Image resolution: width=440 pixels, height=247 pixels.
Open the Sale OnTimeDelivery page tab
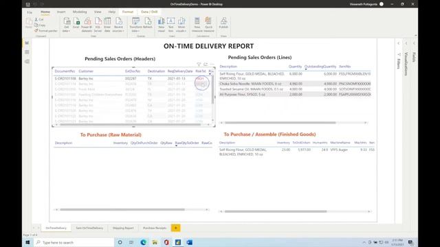click(x=89, y=228)
